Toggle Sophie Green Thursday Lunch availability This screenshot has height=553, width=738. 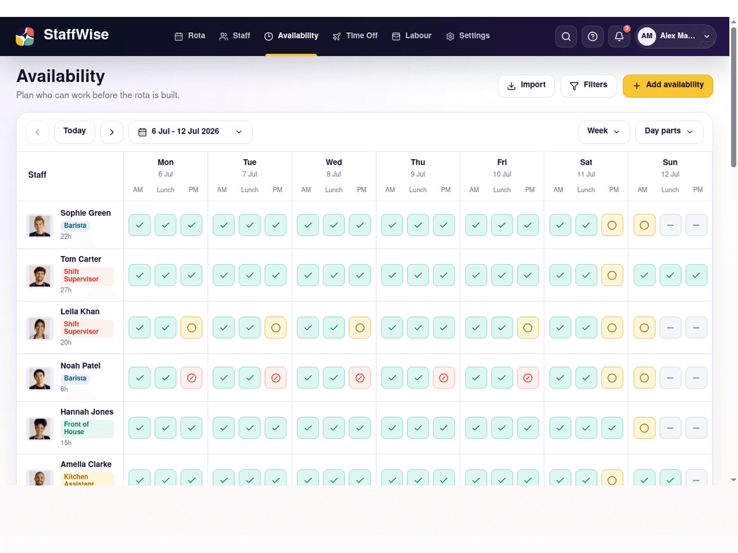(418, 225)
